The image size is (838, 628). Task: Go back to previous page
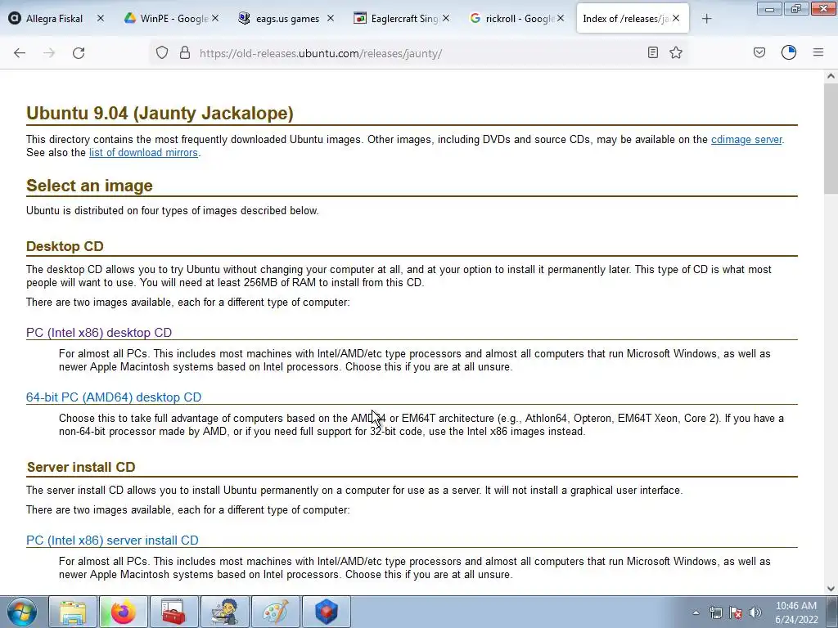point(20,53)
